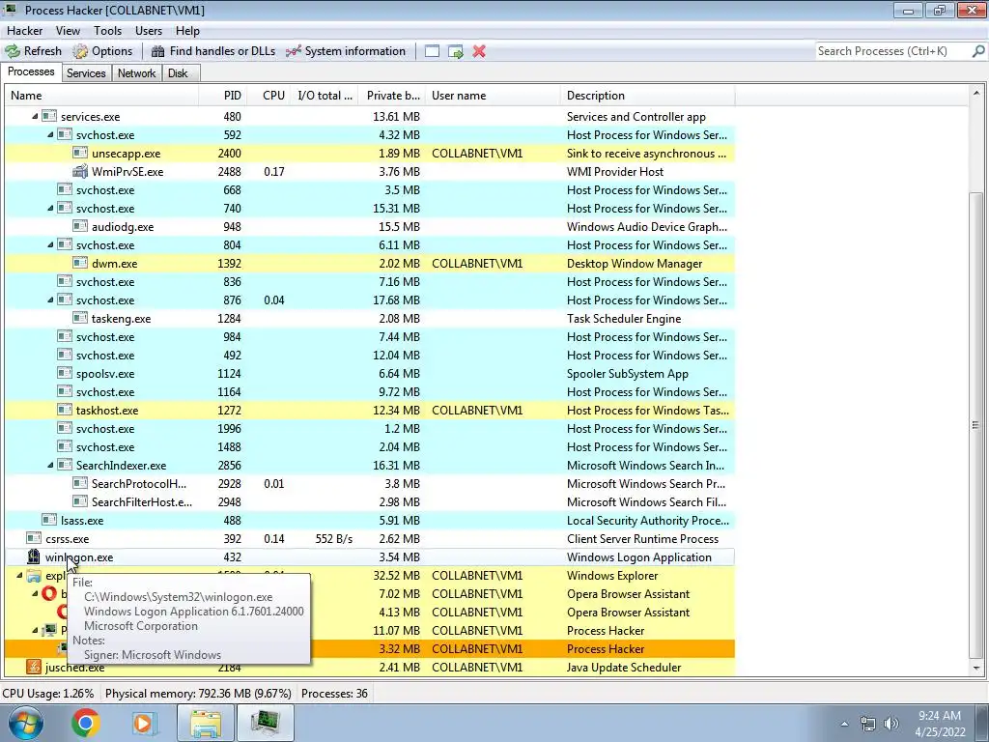Open Chrome from the taskbar
Image resolution: width=989 pixels, height=742 pixels.
pos(85,723)
